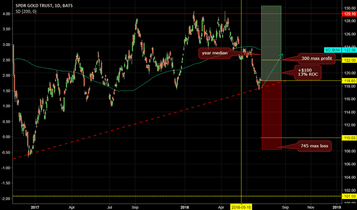
Task: Click the 4.00 left scale value
Action: 7,14
